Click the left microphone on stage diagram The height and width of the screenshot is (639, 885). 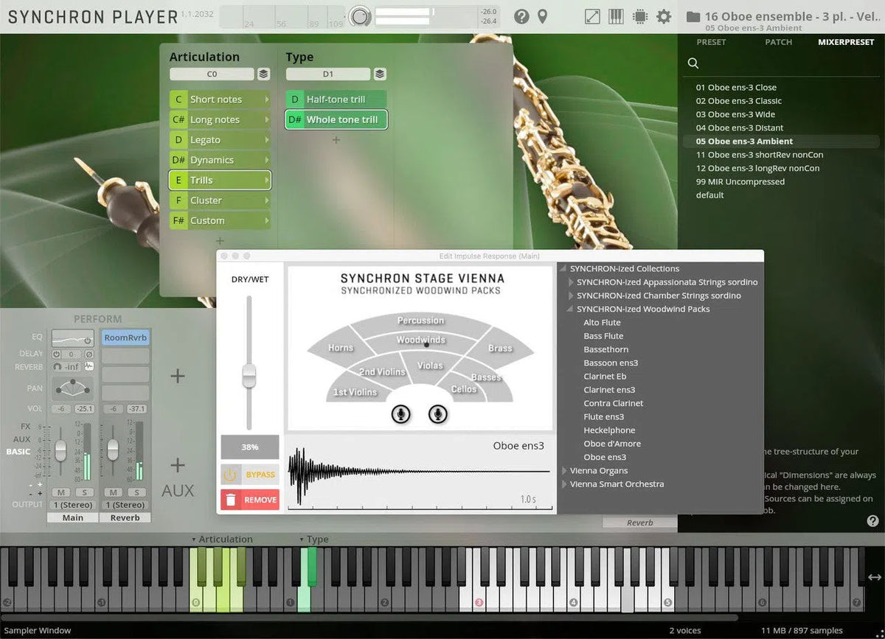pos(400,414)
